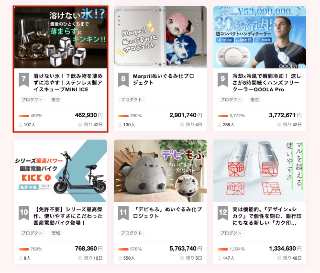320x273 pixels.
Task: Open Marprilぬいぐるみ化プロジェクト title link
Action: click(163, 79)
